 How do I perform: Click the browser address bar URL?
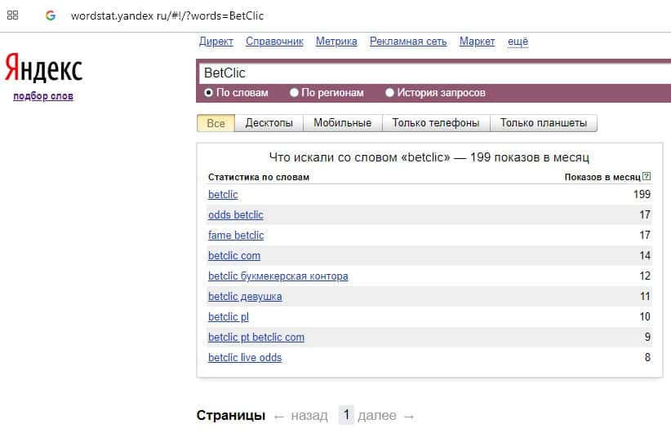click(x=166, y=15)
